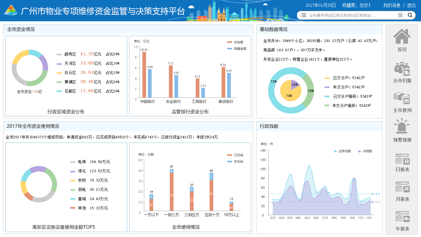Screen dimensions: 421x237
Task: Click the date 2017年01月25日
Action: click(321, 5)
